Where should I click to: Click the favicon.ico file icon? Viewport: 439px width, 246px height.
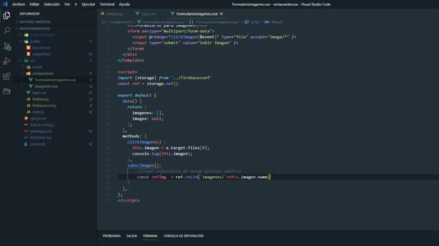coord(28,47)
